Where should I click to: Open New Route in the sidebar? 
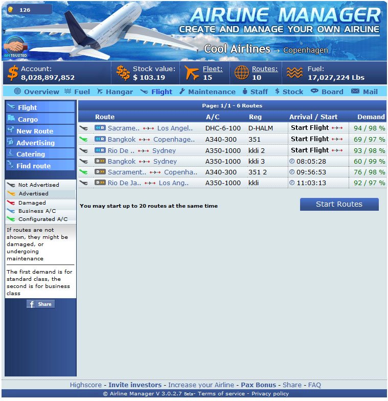pyautogui.click(x=40, y=131)
